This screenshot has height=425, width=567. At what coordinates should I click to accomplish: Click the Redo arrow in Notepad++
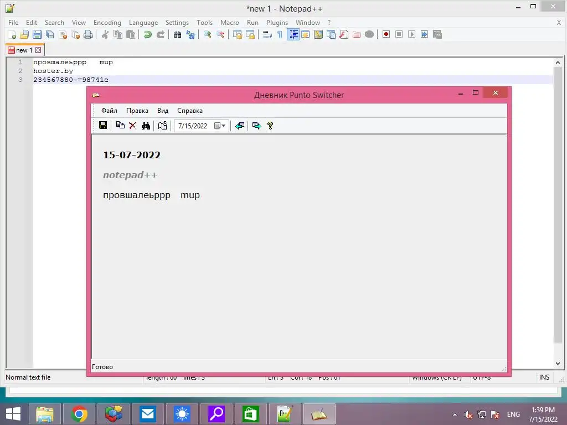161,34
